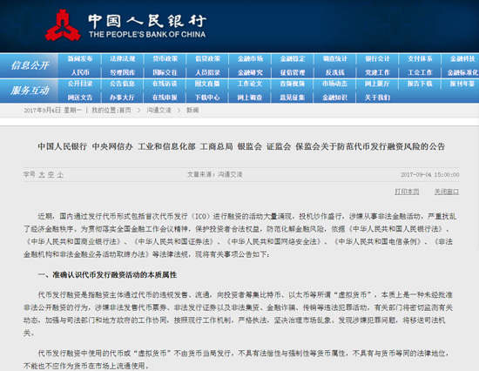Click the 新闻 breadcrumb link
This screenshot has width=479, height=371.
pos(192,111)
